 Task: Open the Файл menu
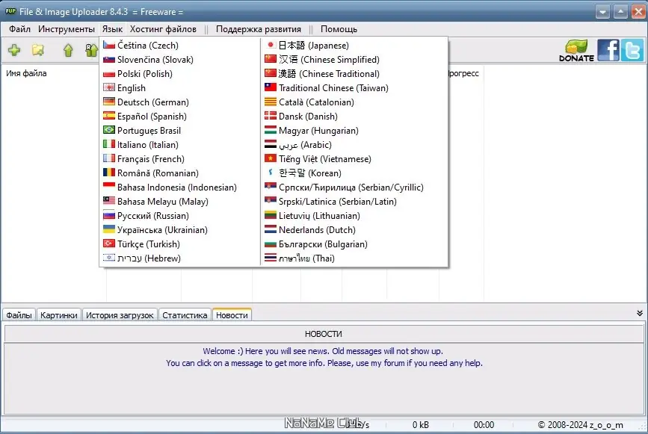click(19, 29)
